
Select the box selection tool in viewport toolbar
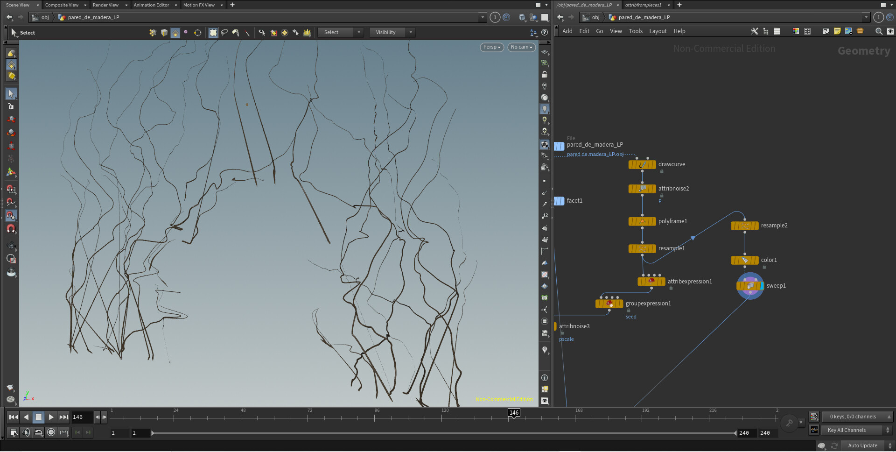[x=213, y=33]
